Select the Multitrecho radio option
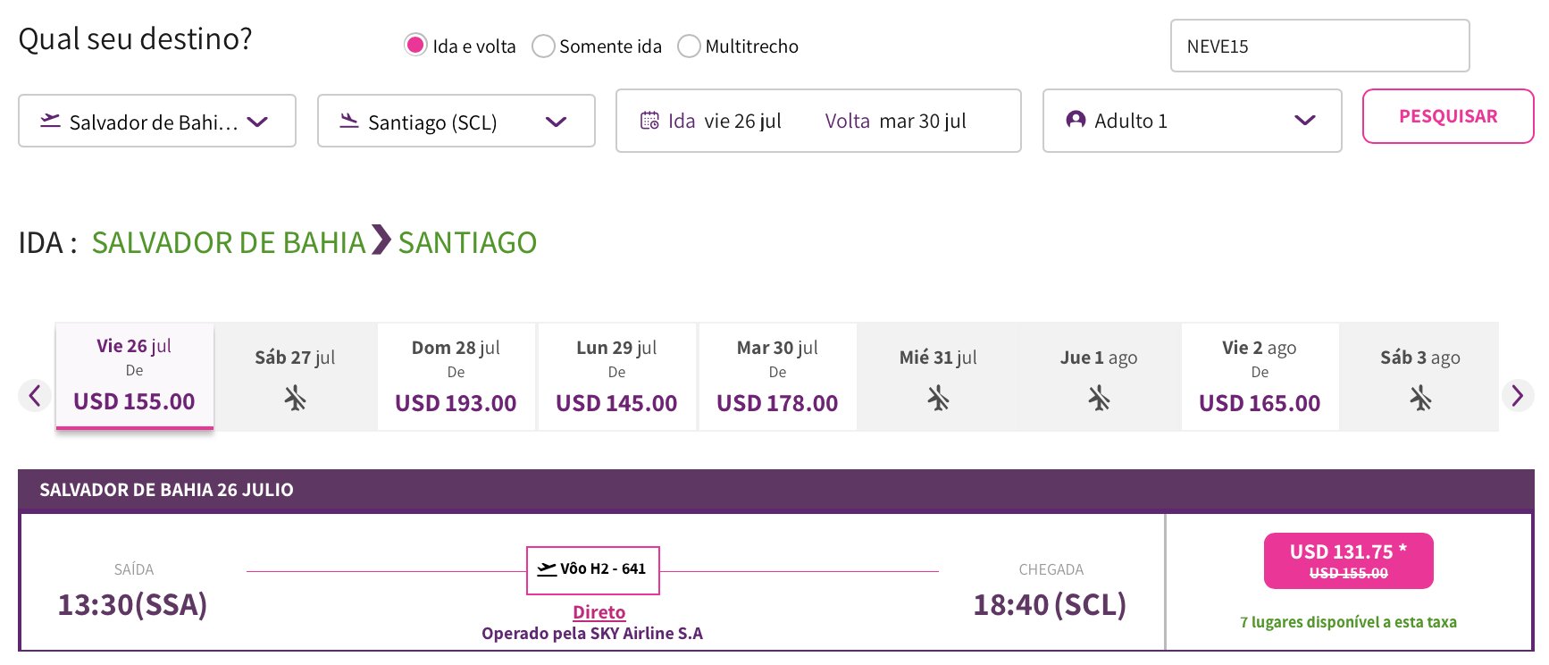Screen dimensions: 1549x665 click(689, 46)
